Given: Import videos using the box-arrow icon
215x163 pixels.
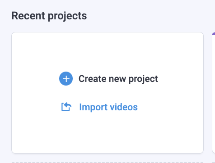Looking at the screenshot, I should tap(66, 107).
